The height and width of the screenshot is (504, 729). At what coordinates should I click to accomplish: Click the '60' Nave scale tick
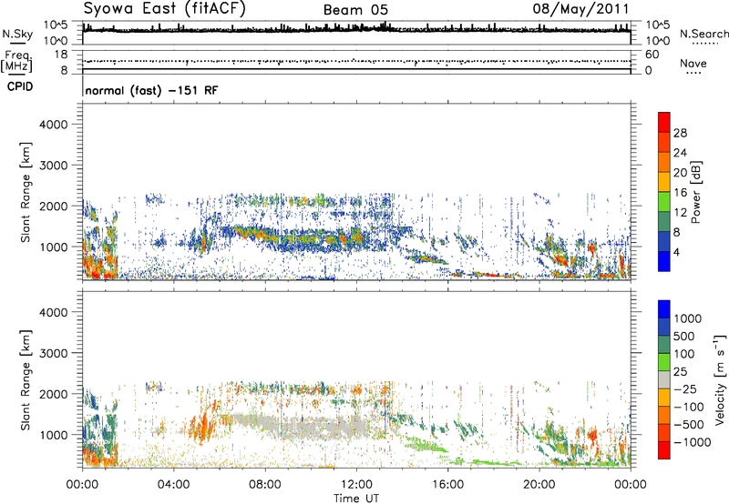click(x=652, y=55)
